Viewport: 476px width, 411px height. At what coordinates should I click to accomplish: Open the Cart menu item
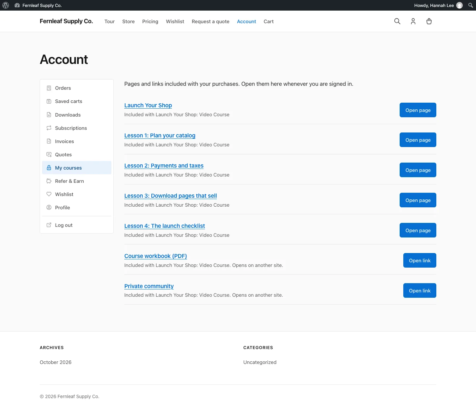[x=269, y=22]
